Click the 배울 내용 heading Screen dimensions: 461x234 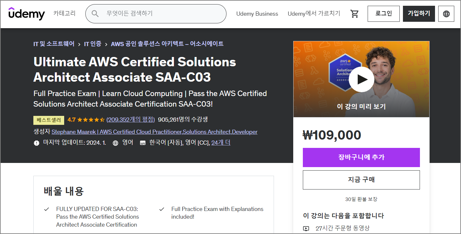pyautogui.click(x=64, y=191)
